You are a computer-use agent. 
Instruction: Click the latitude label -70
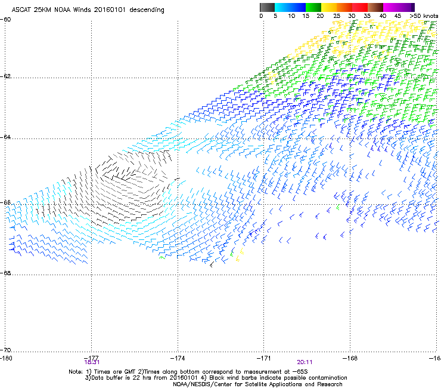(5, 350)
